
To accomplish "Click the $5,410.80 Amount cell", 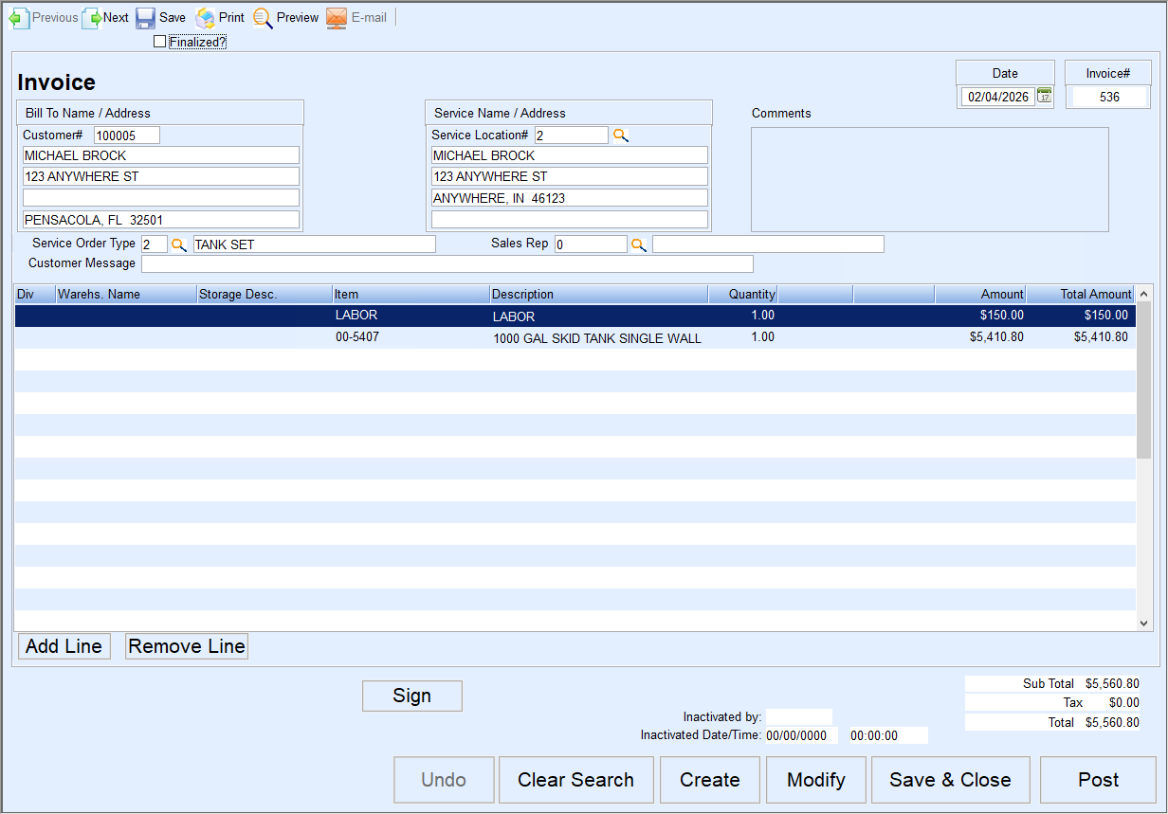I will coord(996,337).
